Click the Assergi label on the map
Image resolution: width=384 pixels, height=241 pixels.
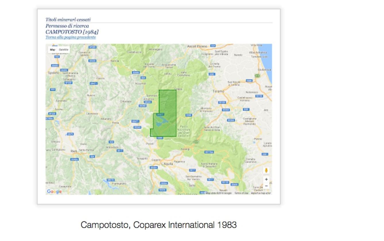click(186, 149)
